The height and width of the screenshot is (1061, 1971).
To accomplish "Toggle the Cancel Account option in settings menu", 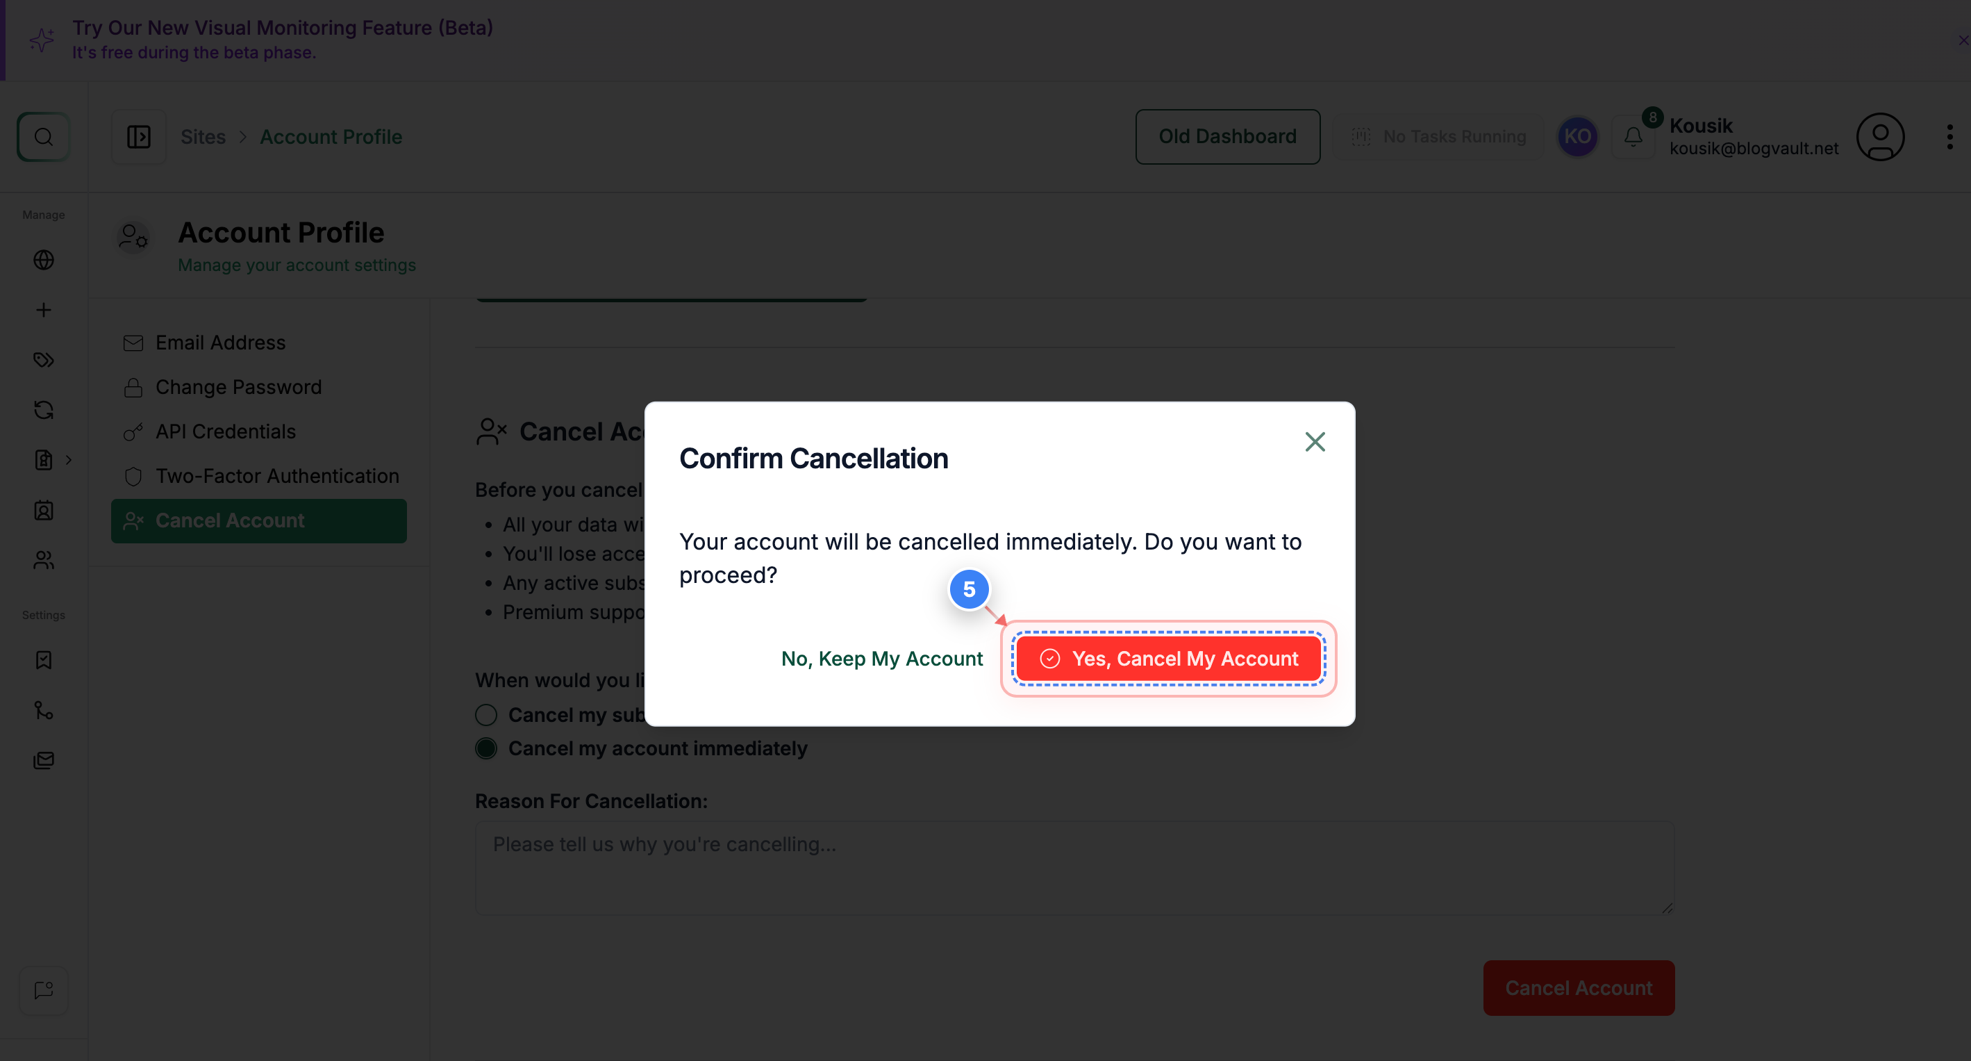I will pyautogui.click(x=258, y=520).
